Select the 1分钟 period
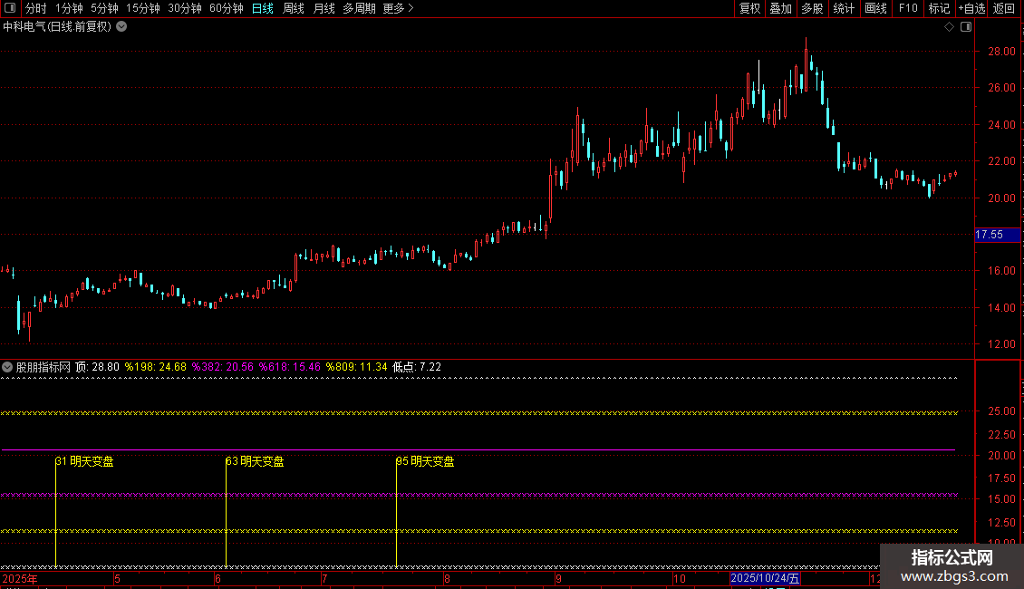Image resolution: width=1024 pixels, height=589 pixels. tap(69, 8)
